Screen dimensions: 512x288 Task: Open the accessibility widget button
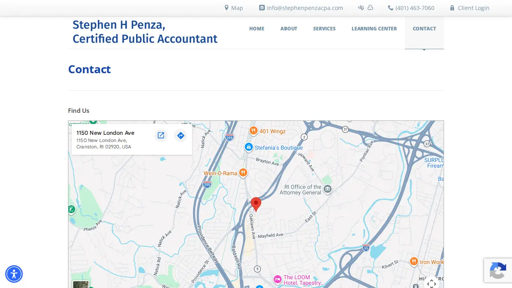pyautogui.click(x=14, y=274)
